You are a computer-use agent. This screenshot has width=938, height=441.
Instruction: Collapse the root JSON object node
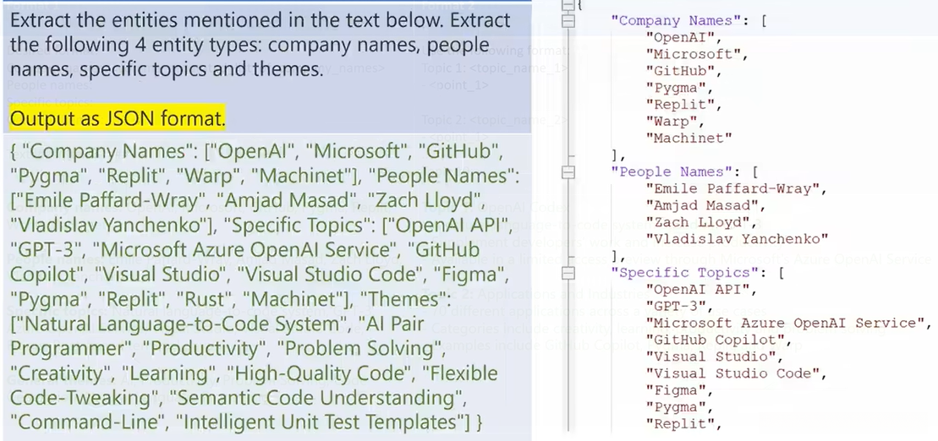[568, 4]
